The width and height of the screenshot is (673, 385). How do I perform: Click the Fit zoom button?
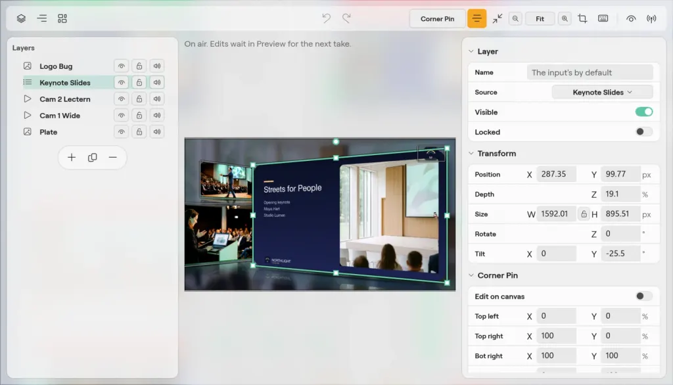[x=540, y=18]
